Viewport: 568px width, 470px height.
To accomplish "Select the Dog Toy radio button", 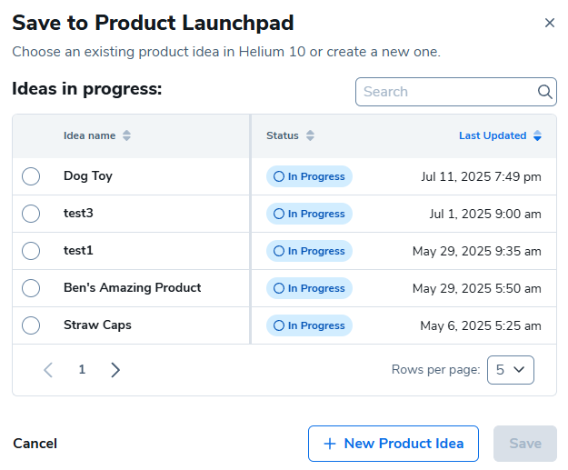I will pyautogui.click(x=31, y=176).
